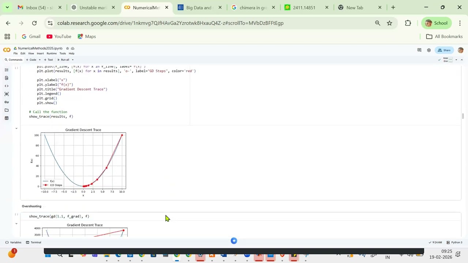468x263 pixels.
Task: Click the Colab CO logo
Action: pos(7,50)
